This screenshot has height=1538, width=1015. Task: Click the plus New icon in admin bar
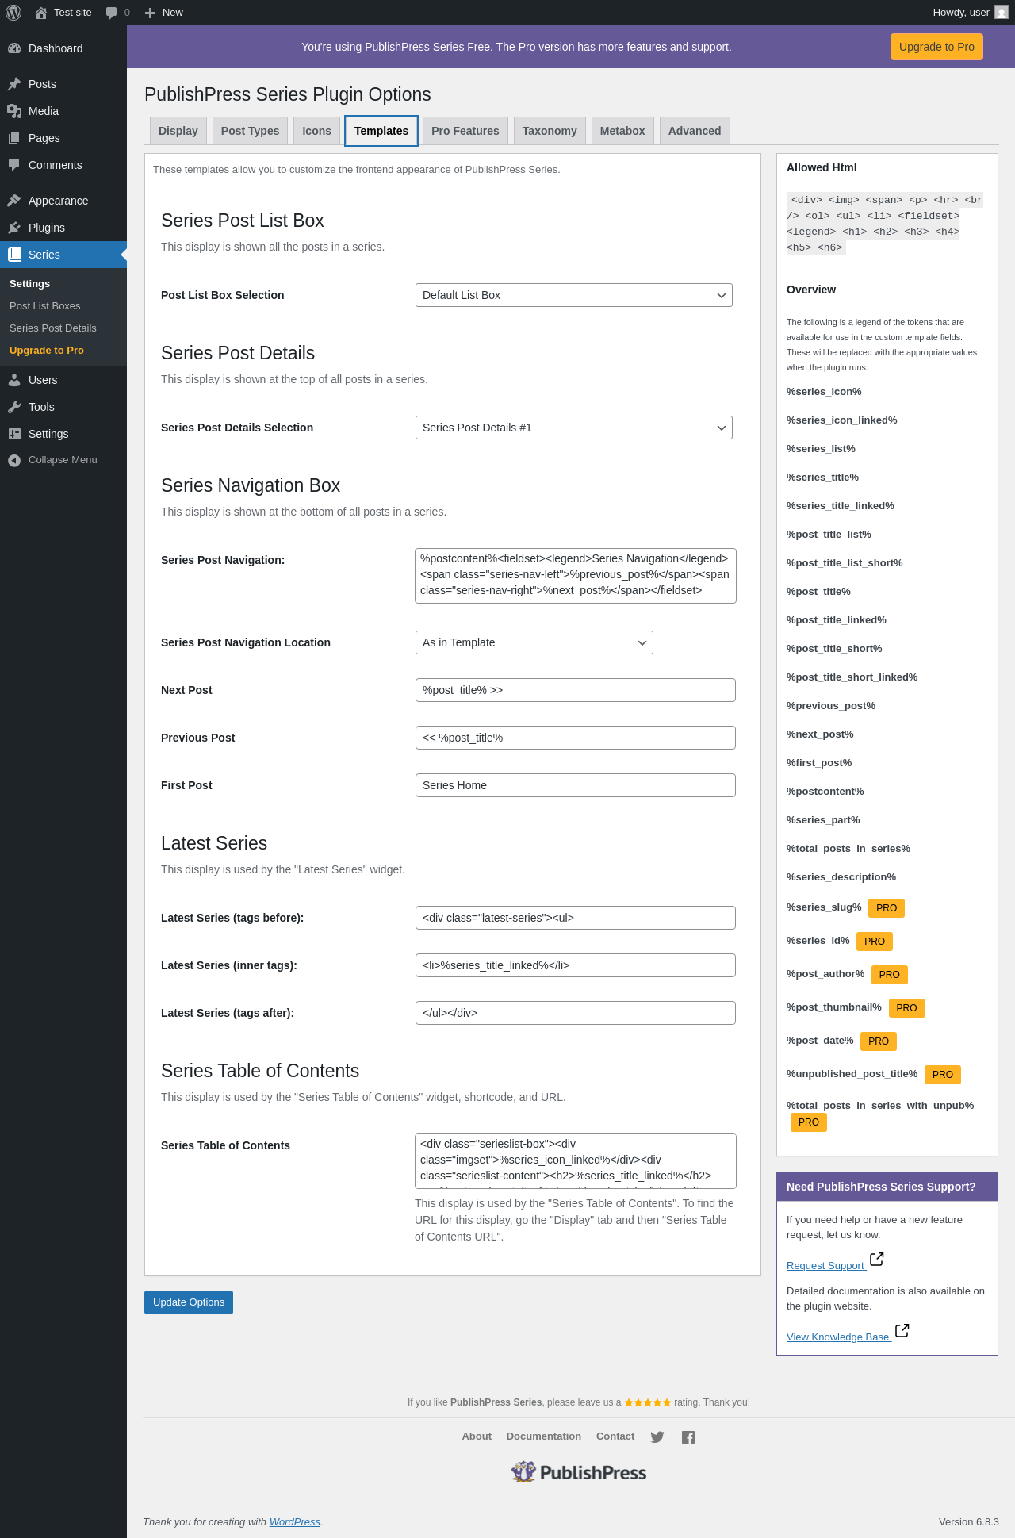(150, 13)
